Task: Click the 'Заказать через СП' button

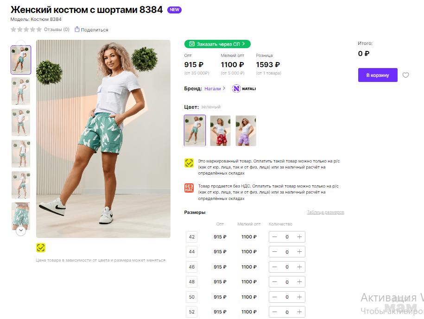Action: click(x=217, y=44)
